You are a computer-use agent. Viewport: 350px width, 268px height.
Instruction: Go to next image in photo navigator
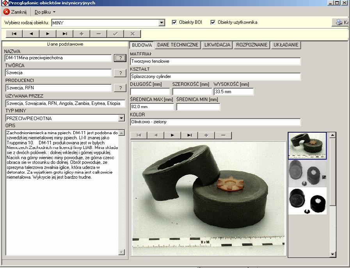tap(172, 135)
